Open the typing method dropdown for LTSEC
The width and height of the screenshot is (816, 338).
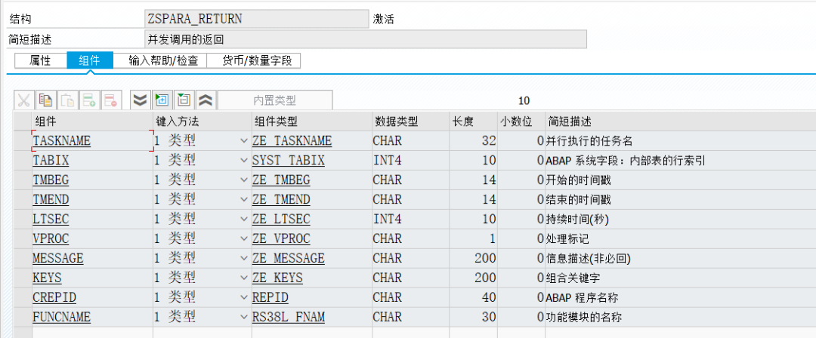click(x=243, y=220)
